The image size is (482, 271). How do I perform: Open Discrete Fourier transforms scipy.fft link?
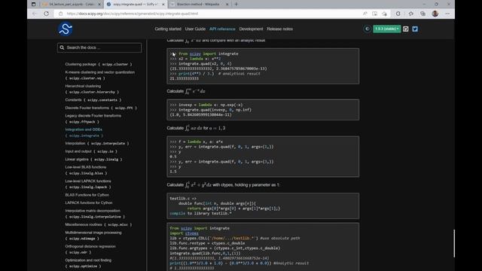(101, 108)
